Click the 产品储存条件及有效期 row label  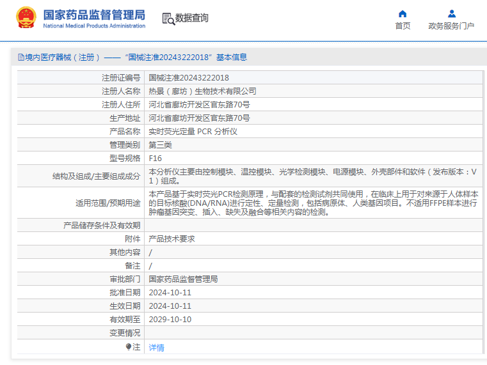tap(102, 226)
